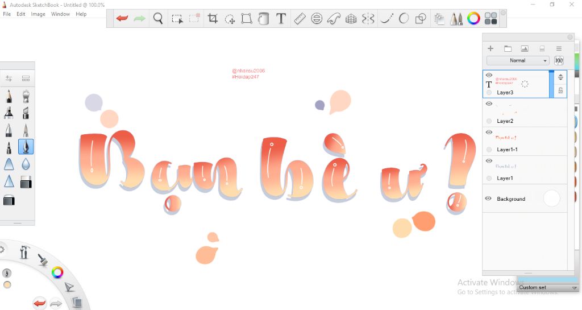Click the Background layer color circle

tap(551, 199)
